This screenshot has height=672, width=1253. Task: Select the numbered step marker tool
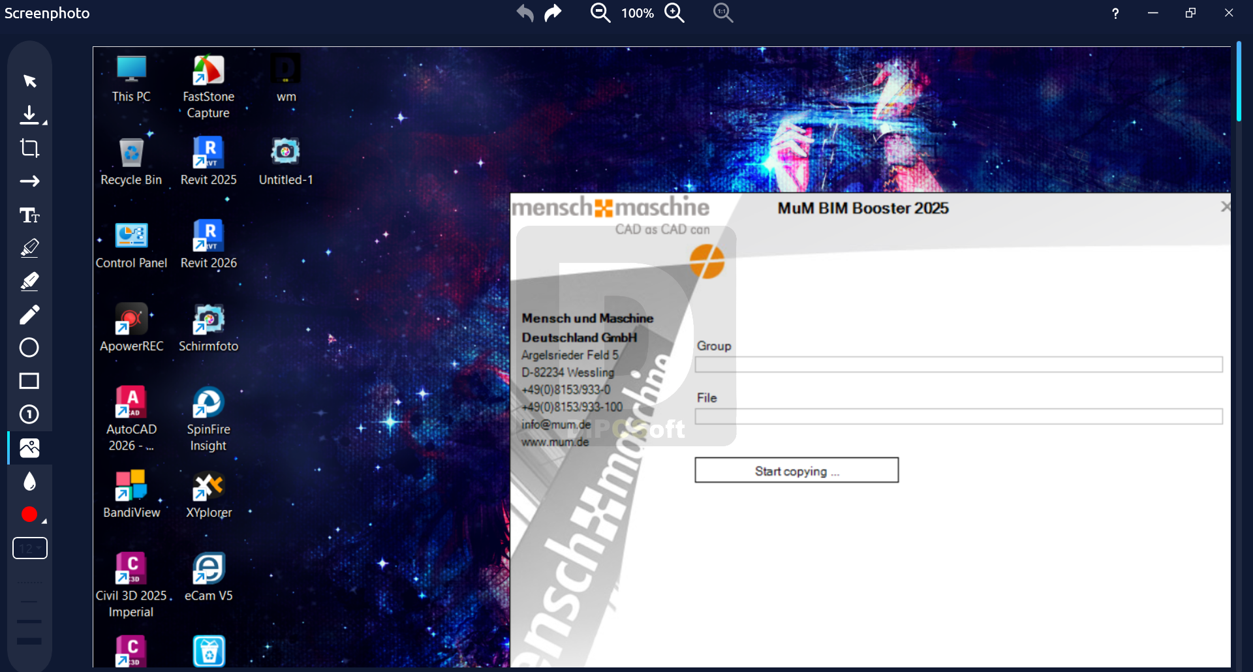(29, 414)
